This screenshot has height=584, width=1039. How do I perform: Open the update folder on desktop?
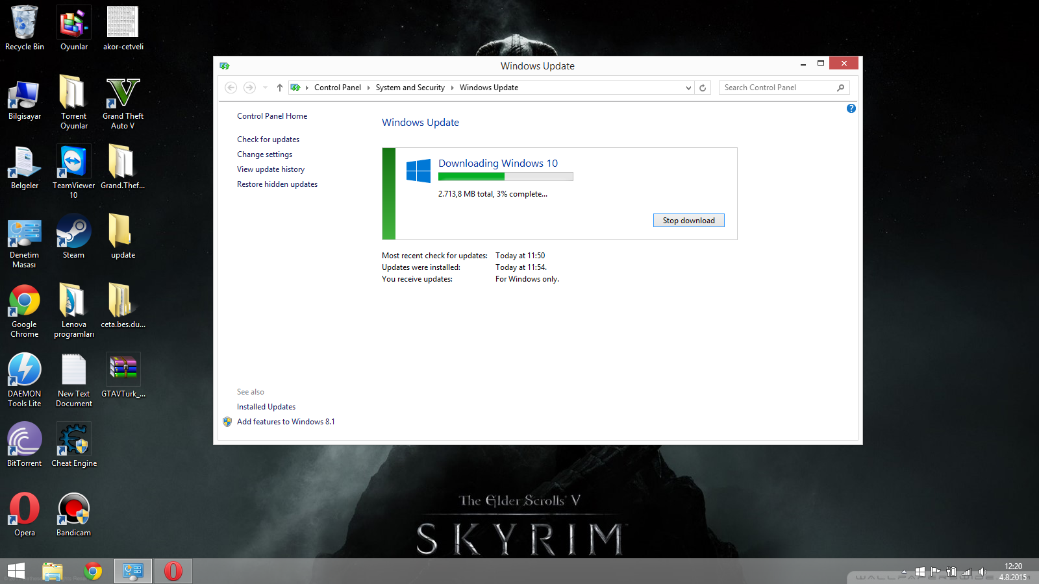pos(123,236)
